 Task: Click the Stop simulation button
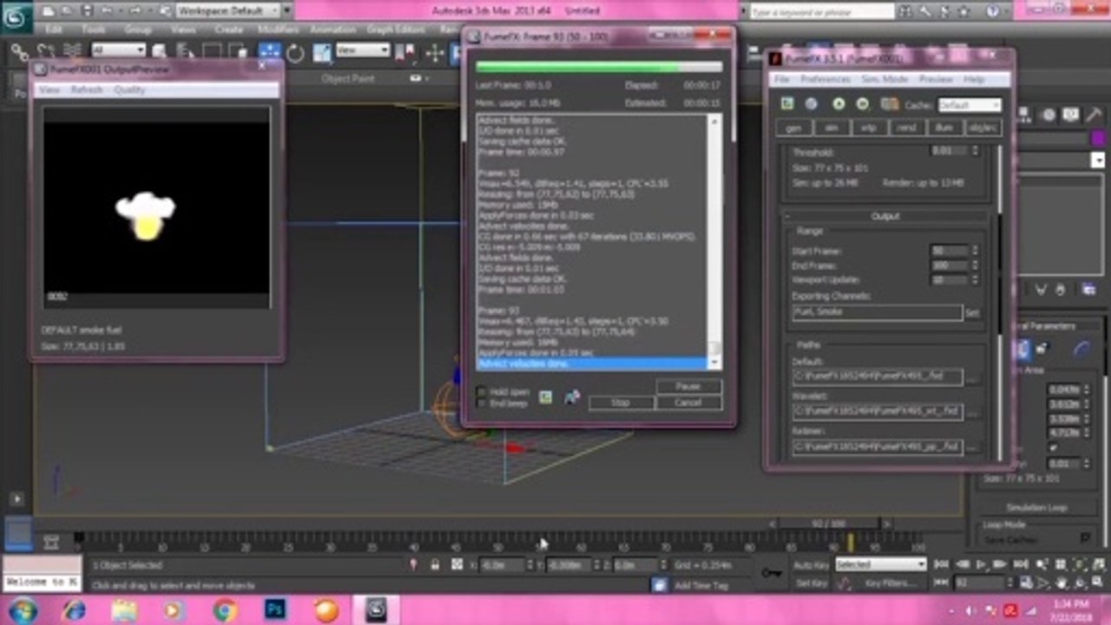tap(621, 403)
